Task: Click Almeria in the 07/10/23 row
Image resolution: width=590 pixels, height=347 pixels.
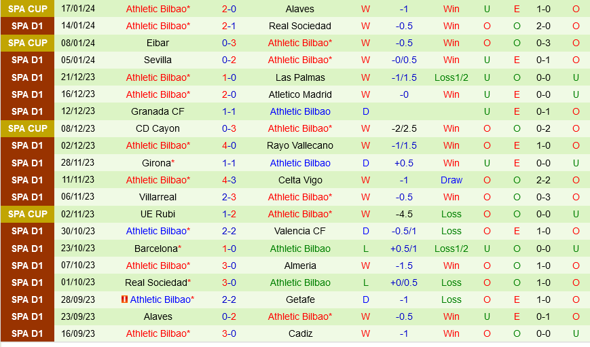Action: pos(300,266)
